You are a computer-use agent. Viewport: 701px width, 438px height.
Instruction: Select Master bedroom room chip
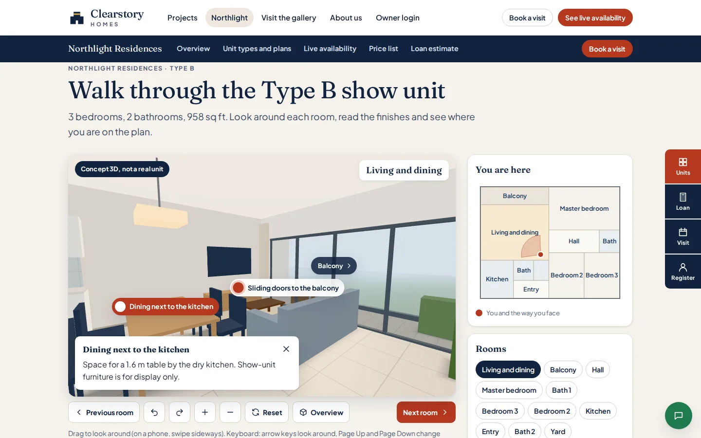click(509, 390)
